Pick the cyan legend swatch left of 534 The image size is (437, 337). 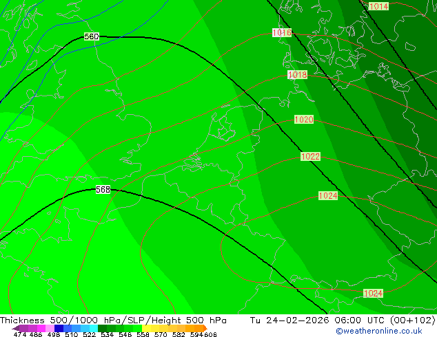pyautogui.click(x=94, y=328)
